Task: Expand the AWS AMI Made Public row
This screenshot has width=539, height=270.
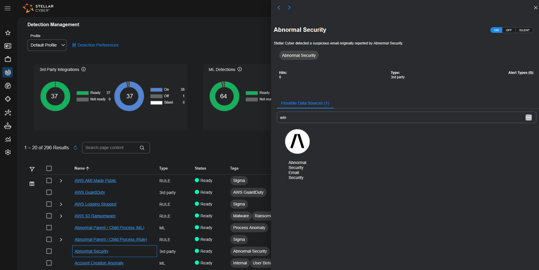Action: pos(61,180)
